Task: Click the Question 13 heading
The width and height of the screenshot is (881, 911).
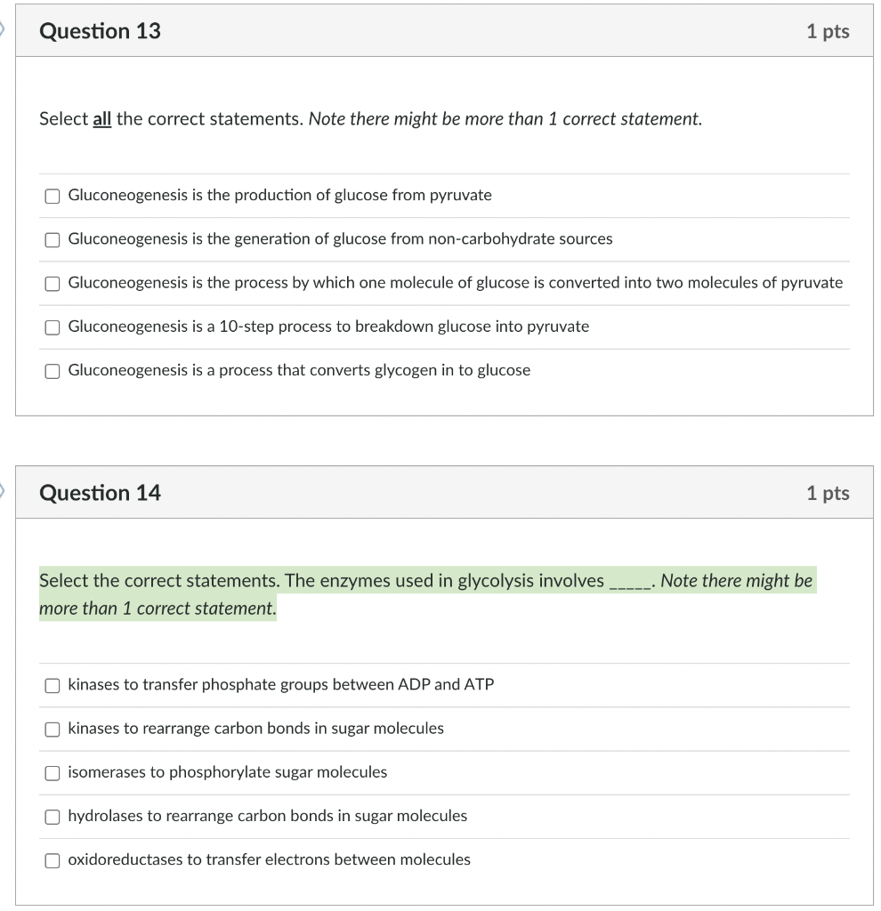Action: coord(99,30)
